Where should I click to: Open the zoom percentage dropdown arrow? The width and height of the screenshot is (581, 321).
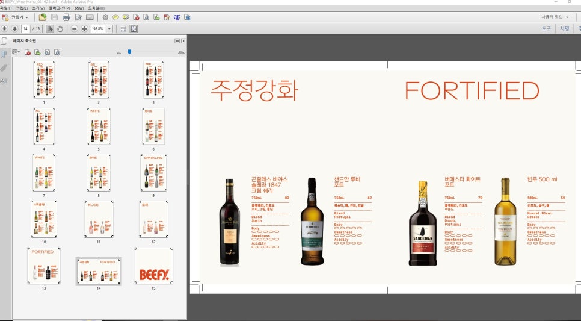coord(109,28)
